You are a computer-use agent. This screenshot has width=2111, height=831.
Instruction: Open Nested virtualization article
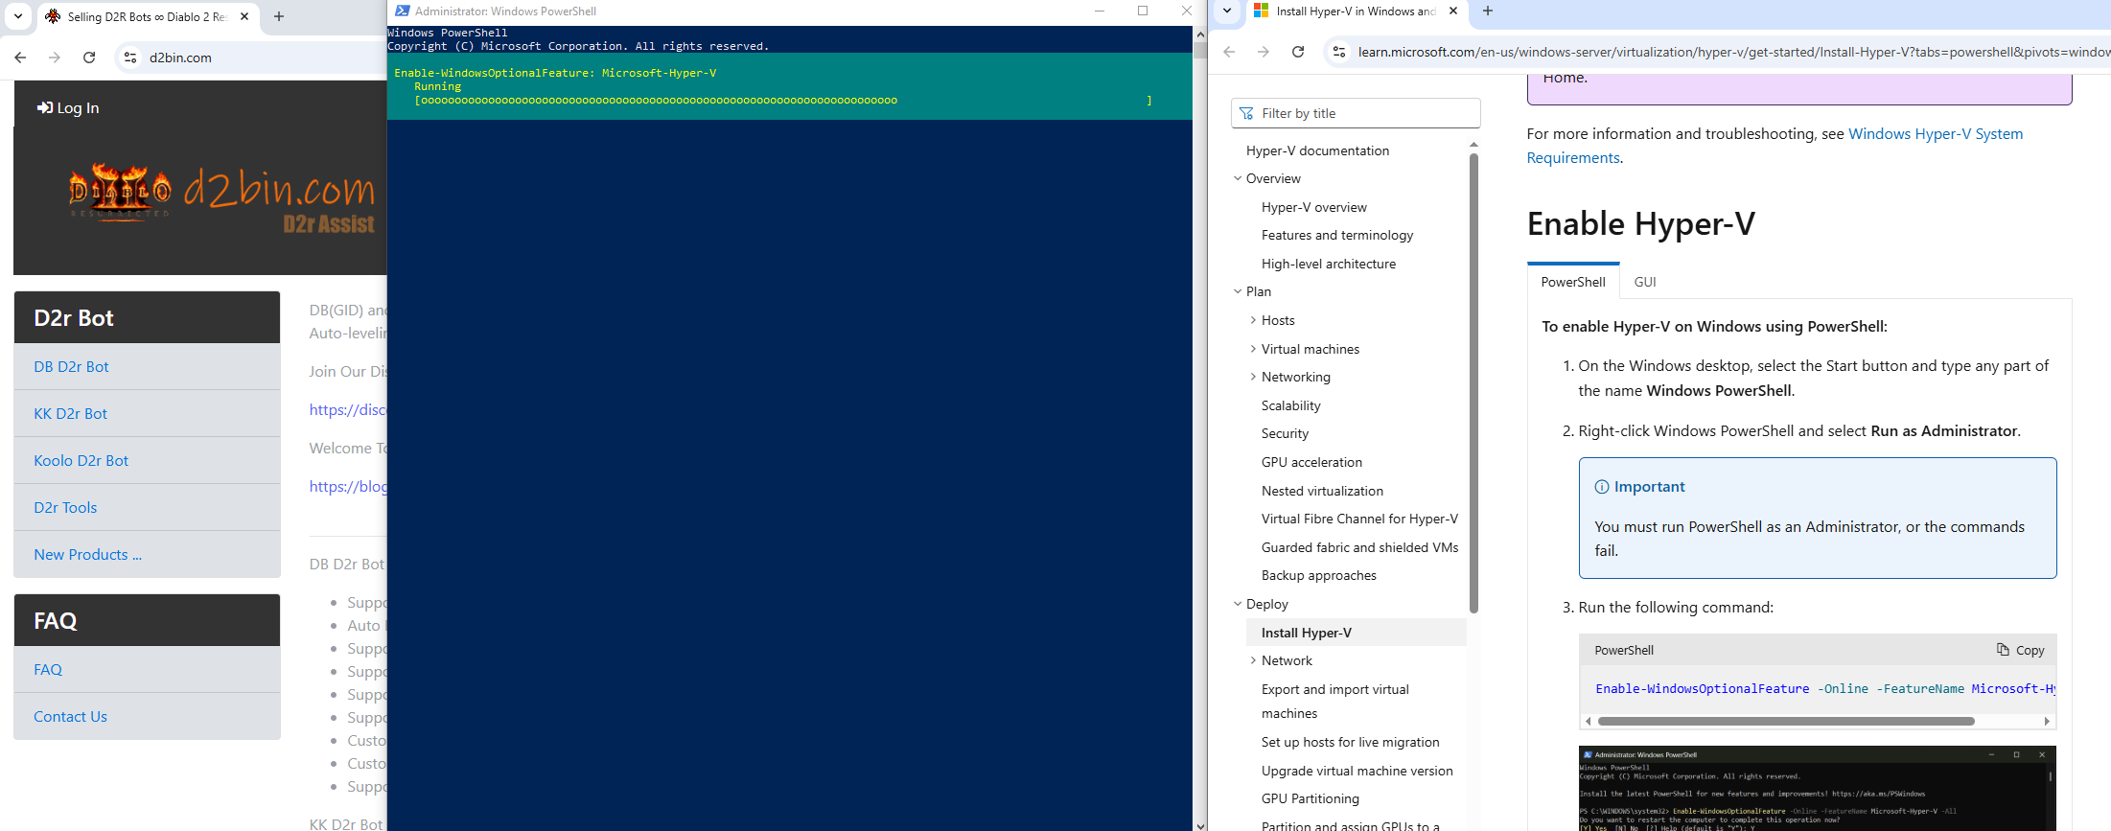tap(1322, 491)
